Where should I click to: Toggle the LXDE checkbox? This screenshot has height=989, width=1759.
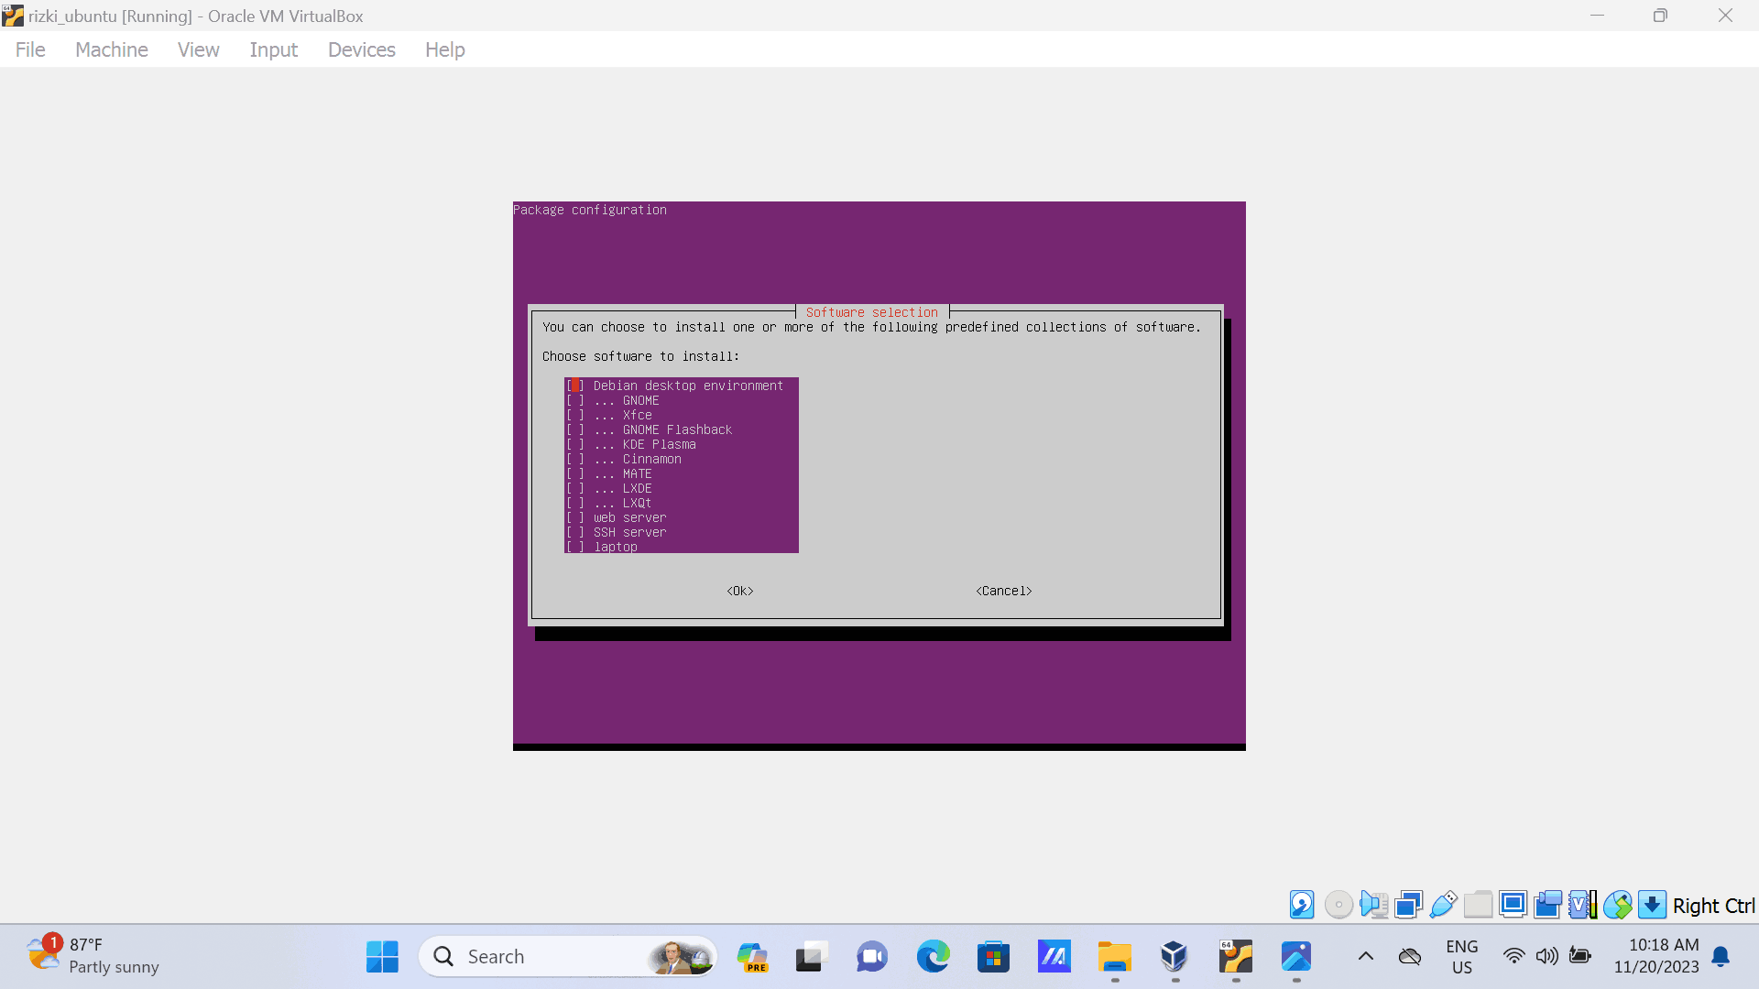575,488
